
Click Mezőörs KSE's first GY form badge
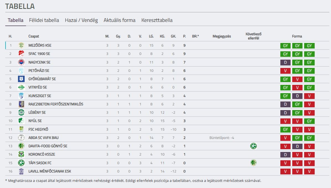point(285,46)
